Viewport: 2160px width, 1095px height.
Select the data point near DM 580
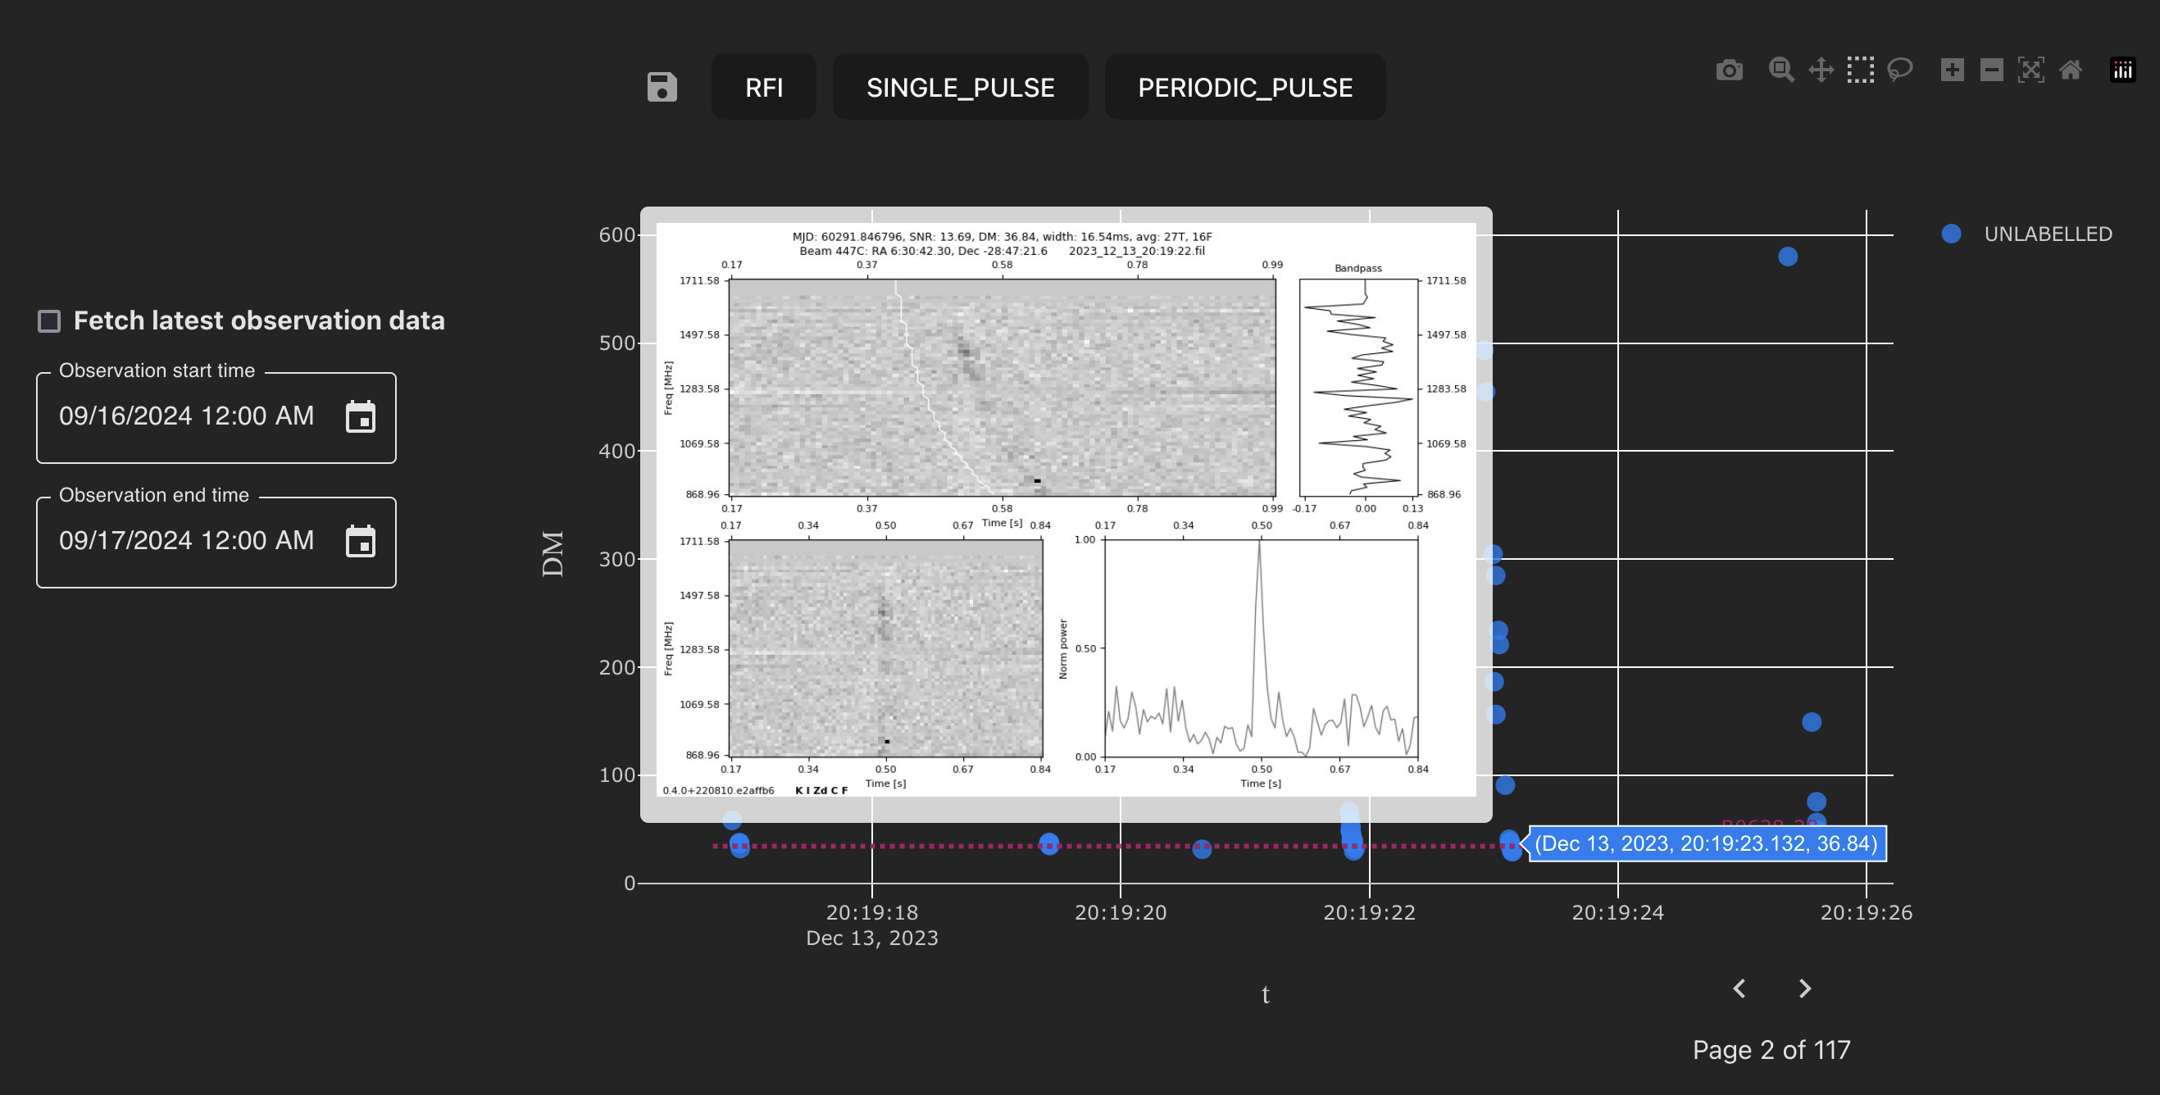click(1788, 257)
